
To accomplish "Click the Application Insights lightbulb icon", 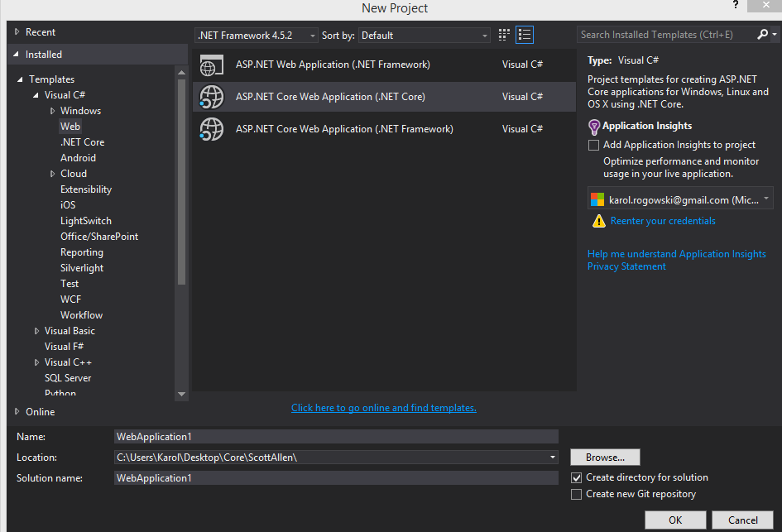I will click(x=595, y=126).
